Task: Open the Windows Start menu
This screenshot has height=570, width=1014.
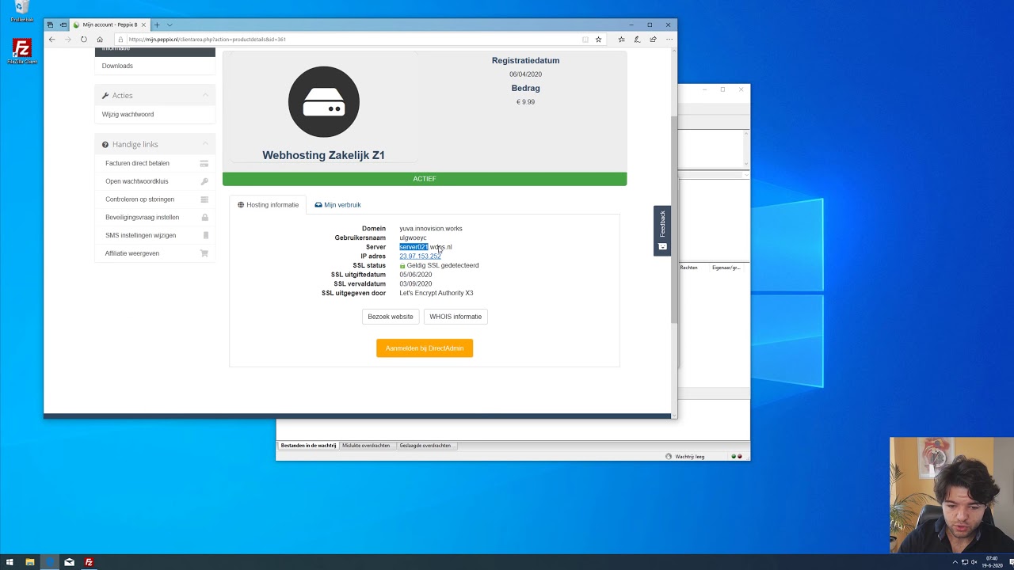Action: click(10, 562)
